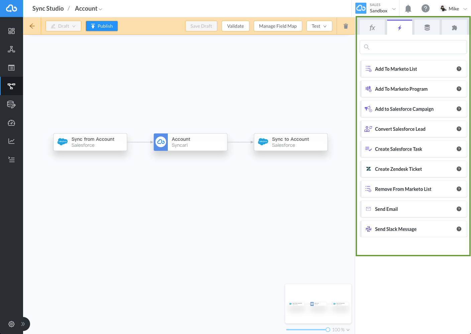
Task: Click the Manage Field Map button
Action: click(x=277, y=26)
